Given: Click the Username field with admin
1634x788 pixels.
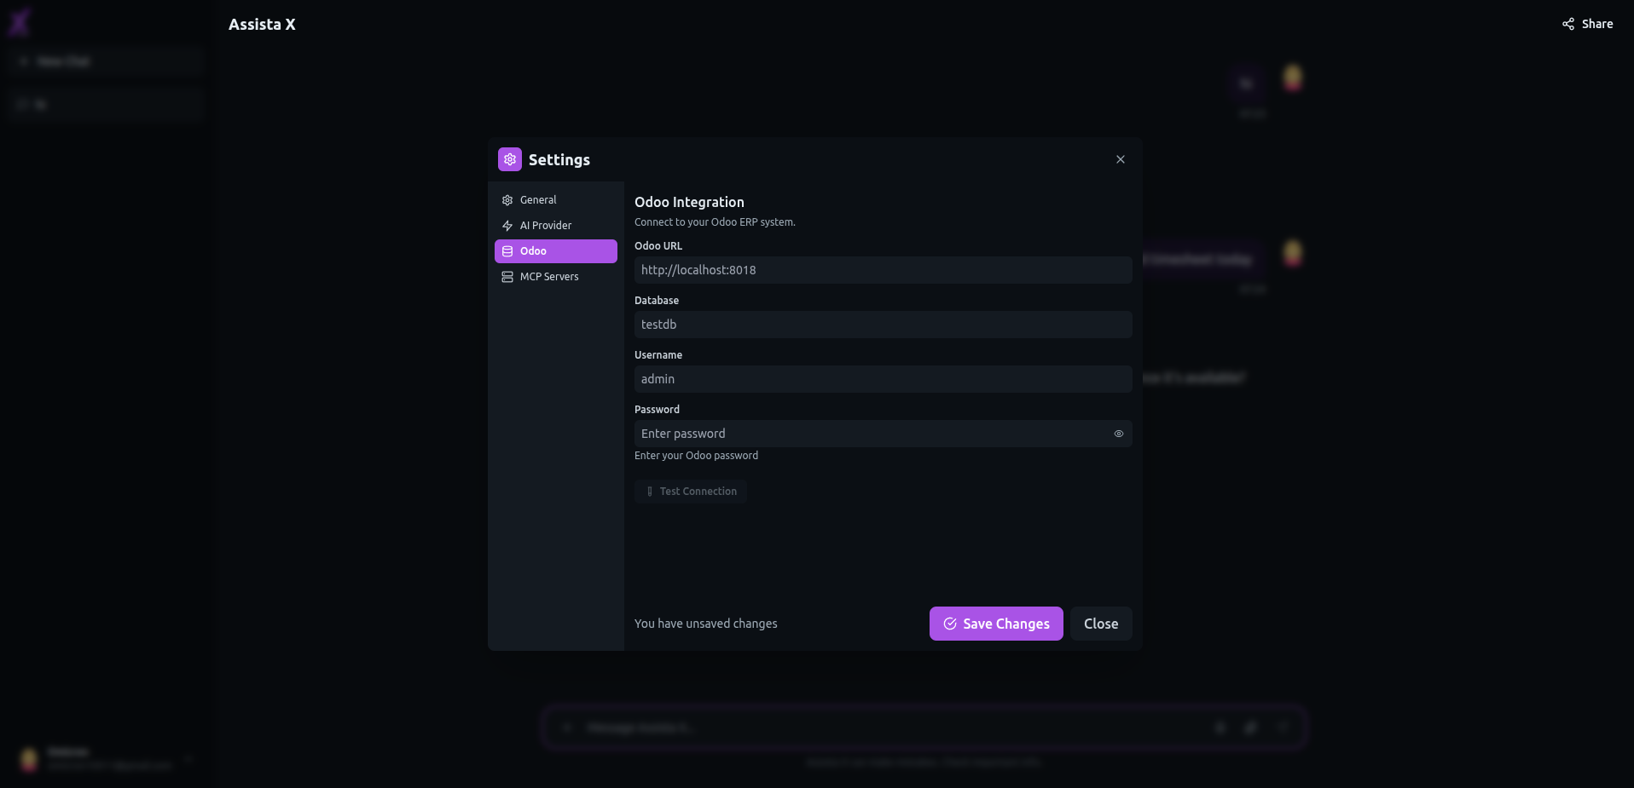Looking at the screenshot, I should 884,379.
